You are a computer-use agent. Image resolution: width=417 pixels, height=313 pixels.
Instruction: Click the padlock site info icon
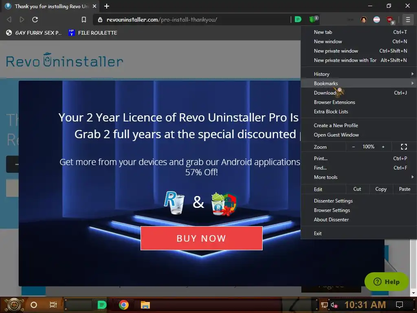100,20
